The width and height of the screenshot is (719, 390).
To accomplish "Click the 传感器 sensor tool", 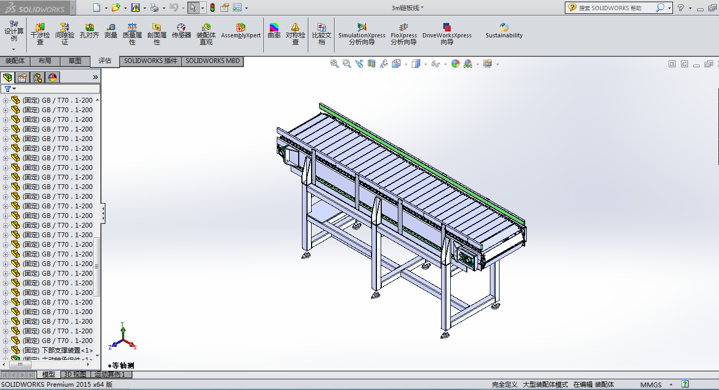I will 181,32.
